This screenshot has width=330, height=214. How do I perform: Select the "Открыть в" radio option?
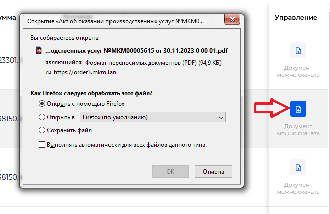42,117
